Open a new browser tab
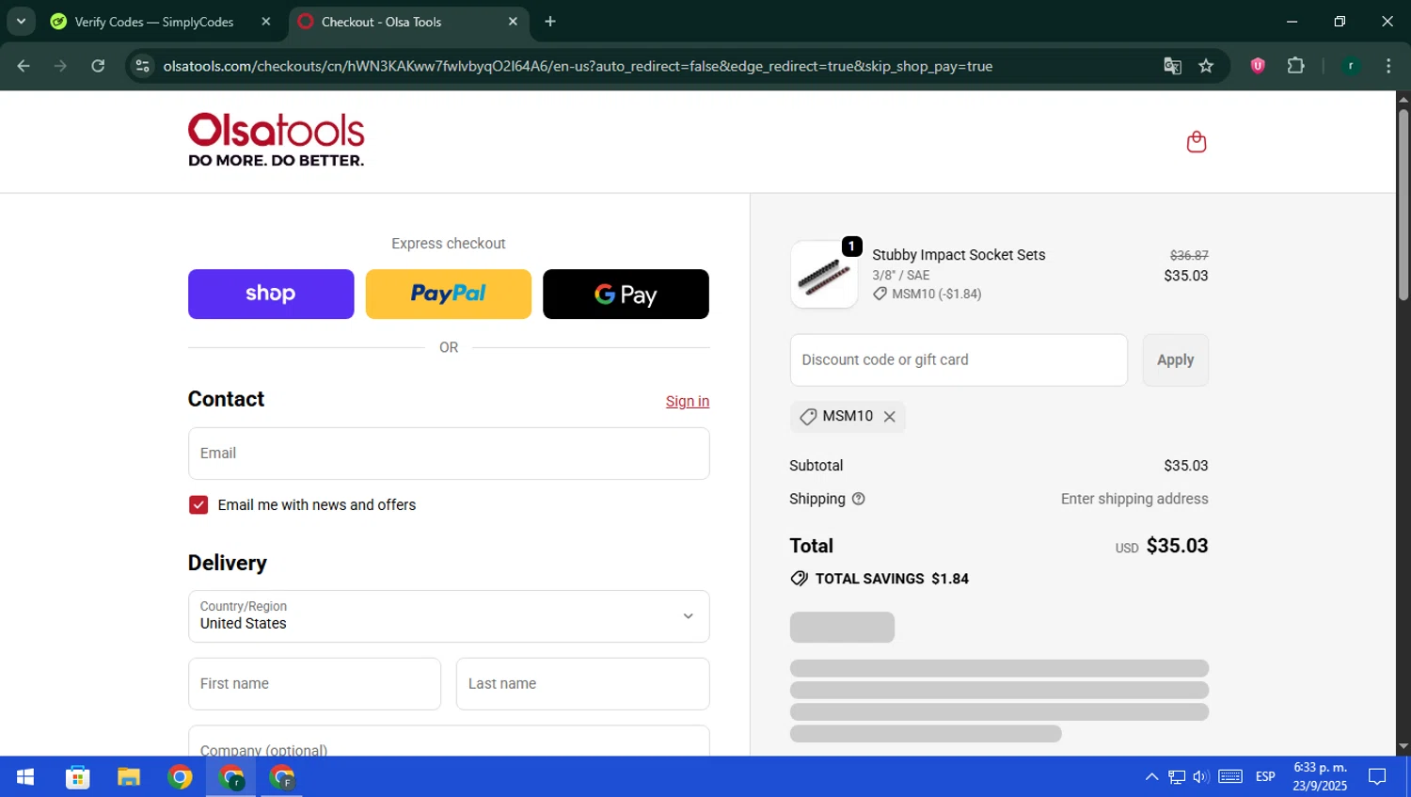 (550, 22)
